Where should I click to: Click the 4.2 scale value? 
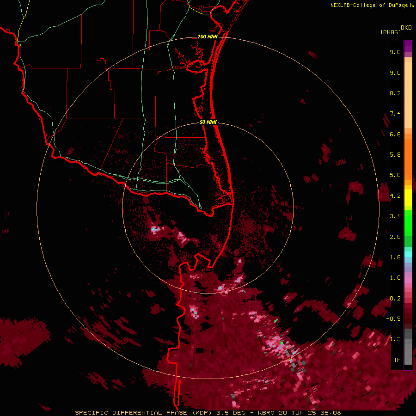coord(395,196)
